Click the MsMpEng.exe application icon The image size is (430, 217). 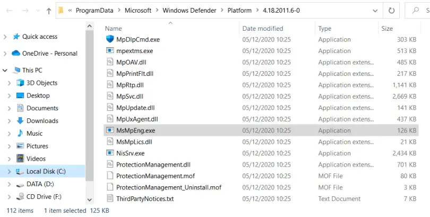pyautogui.click(x=110, y=130)
